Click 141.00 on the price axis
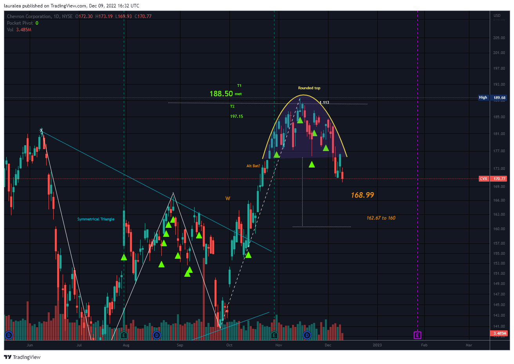This screenshot has height=364, width=514. click(x=499, y=326)
